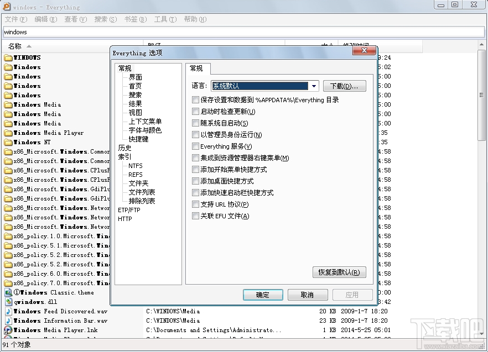Click folder icon of x86_policy.5.1.Microsoft row
The width and height of the screenshot is (488, 352).
pos(8,245)
